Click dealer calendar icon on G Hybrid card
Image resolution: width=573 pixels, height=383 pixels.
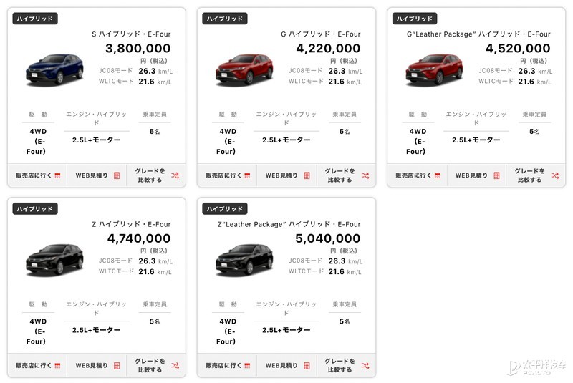click(247, 175)
